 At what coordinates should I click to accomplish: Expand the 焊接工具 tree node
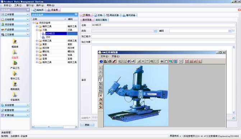coord(37,41)
